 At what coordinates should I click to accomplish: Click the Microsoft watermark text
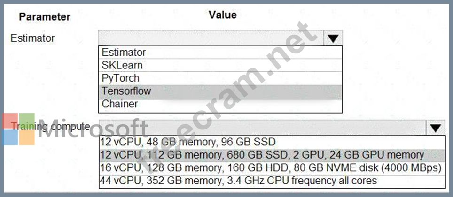(94, 129)
